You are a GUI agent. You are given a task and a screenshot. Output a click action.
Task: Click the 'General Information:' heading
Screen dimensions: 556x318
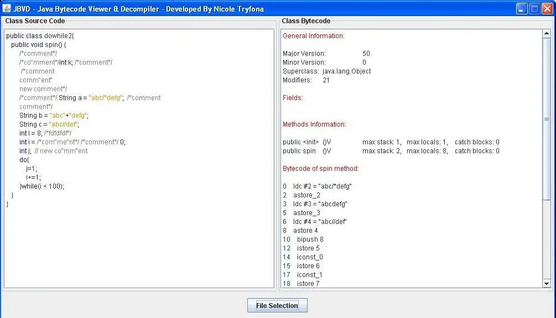click(x=314, y=36)
